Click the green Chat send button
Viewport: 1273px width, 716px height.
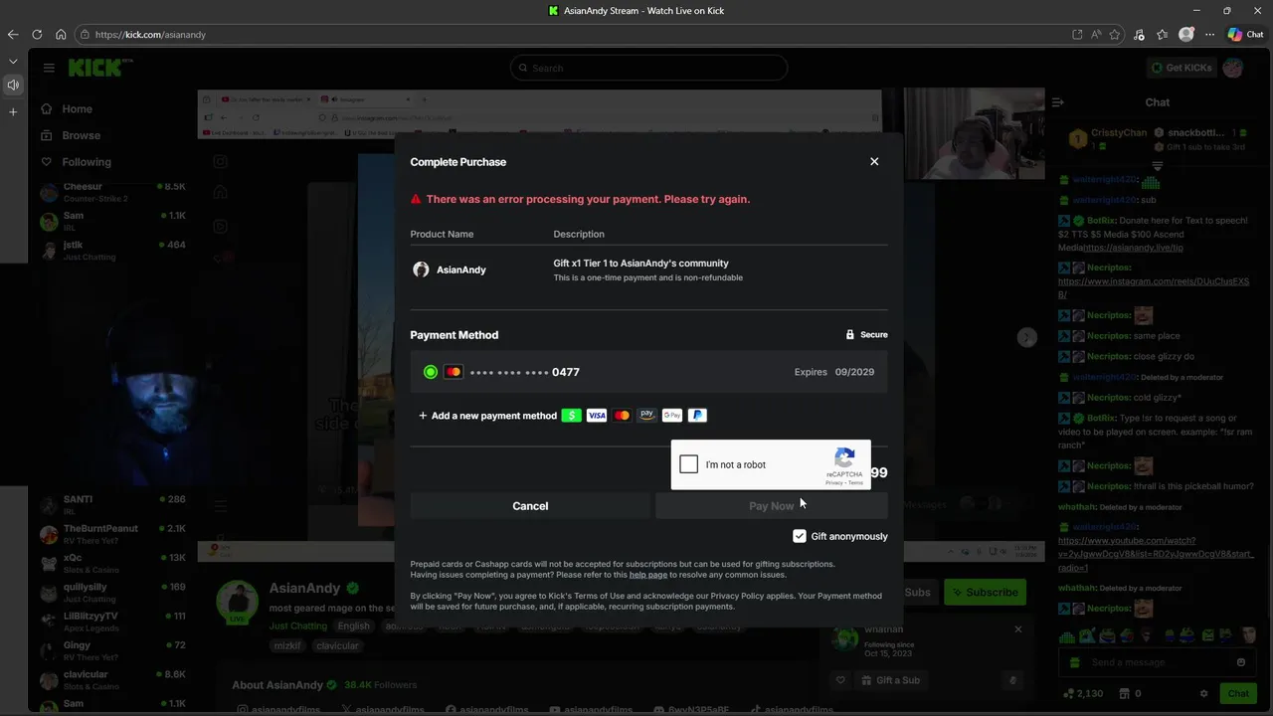click(1238, 693)
